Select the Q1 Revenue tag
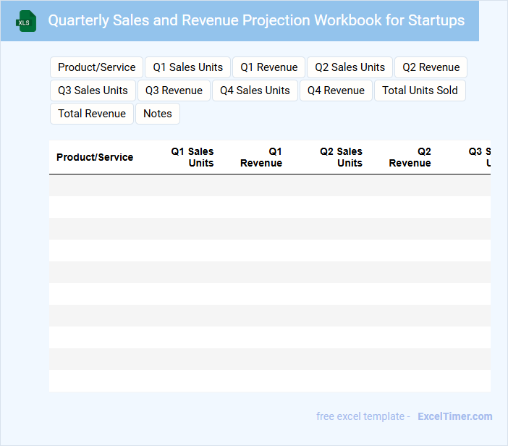508x446 pixels. [269, 67]
